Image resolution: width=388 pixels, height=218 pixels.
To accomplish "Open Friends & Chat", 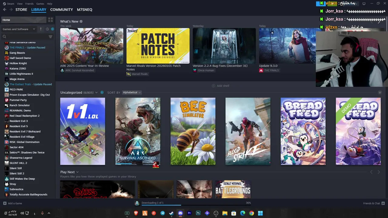I will pos(374,203).
